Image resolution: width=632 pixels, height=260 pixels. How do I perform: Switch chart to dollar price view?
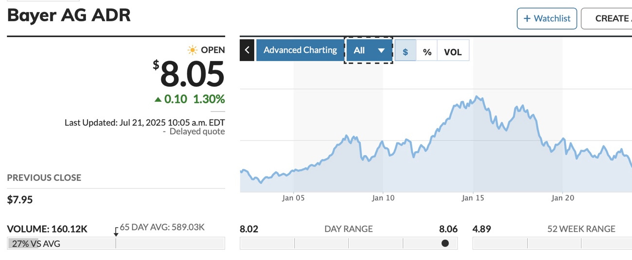coord(405,50)
